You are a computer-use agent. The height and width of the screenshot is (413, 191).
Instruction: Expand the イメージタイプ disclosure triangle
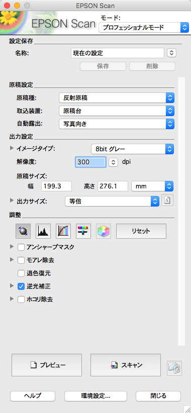tap(12, 148)
